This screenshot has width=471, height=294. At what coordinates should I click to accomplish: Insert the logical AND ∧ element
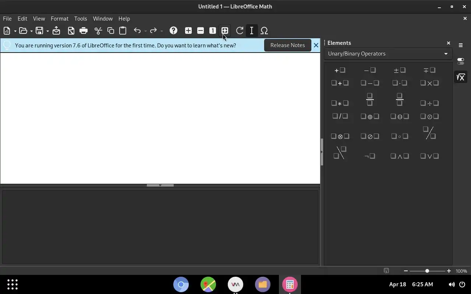coord(400,156)
